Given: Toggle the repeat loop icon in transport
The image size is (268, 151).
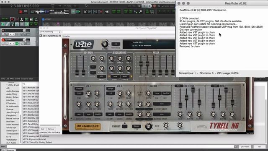Looking at the screenshot, I should point(159,6).
